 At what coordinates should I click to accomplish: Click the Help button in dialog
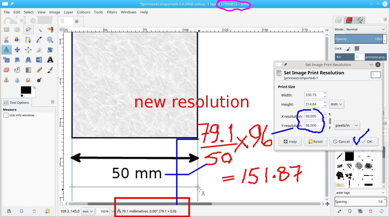pyautogui.click(x=290, y=141)
